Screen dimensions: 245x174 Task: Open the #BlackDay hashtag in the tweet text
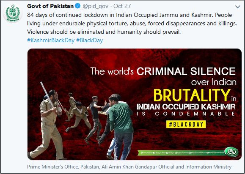point(90,41)
